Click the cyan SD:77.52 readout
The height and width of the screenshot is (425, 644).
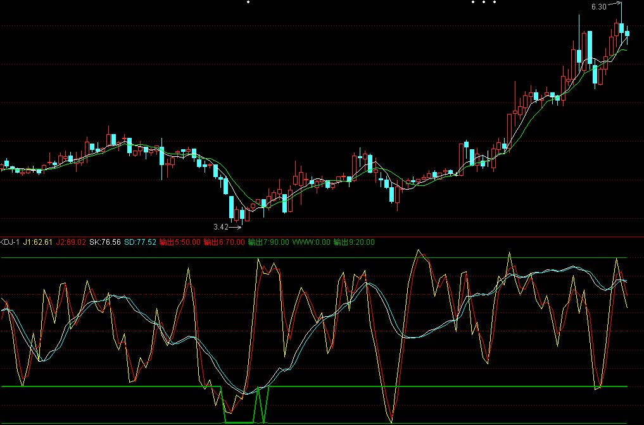coord(139,242)
